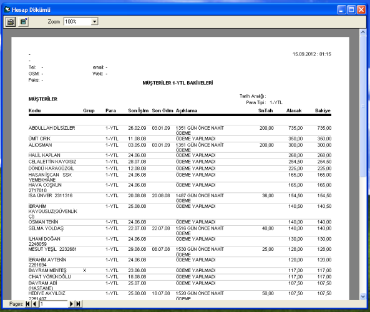Click the Hesap Dökümü title bar icon
370x312 pixels.
[7, 10]
